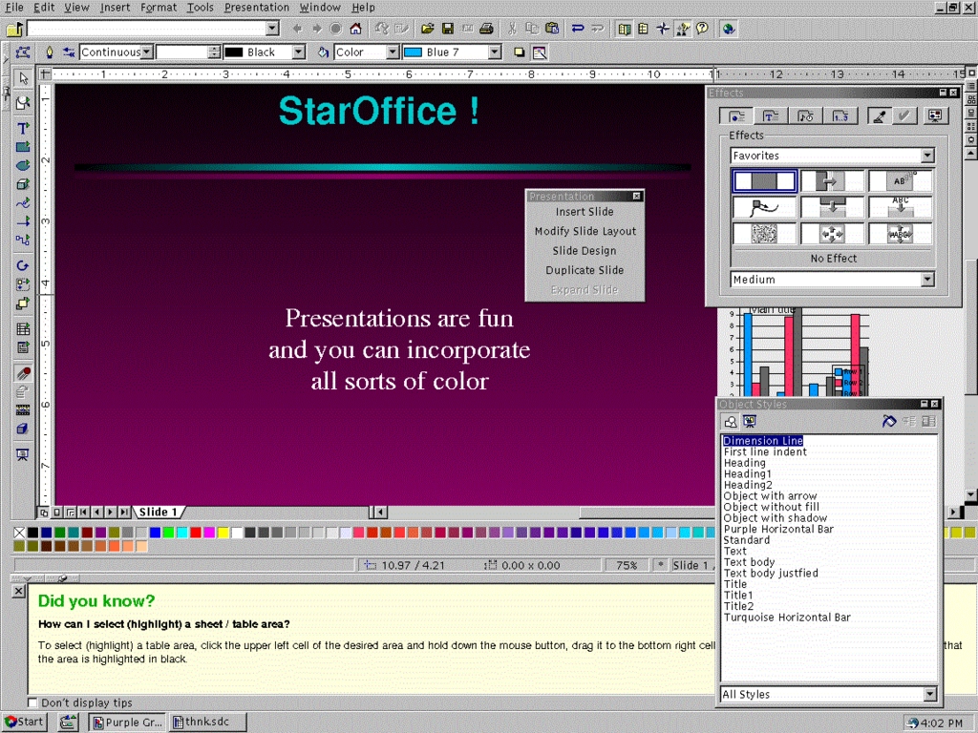Expand the Medium speed dropdown
Screen dimensions: 978x733
[926, 280]
